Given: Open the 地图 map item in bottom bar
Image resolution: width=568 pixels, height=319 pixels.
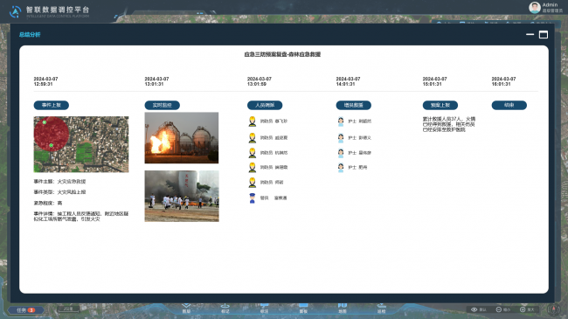Looking at the screenshot, I should coord(343,309).
